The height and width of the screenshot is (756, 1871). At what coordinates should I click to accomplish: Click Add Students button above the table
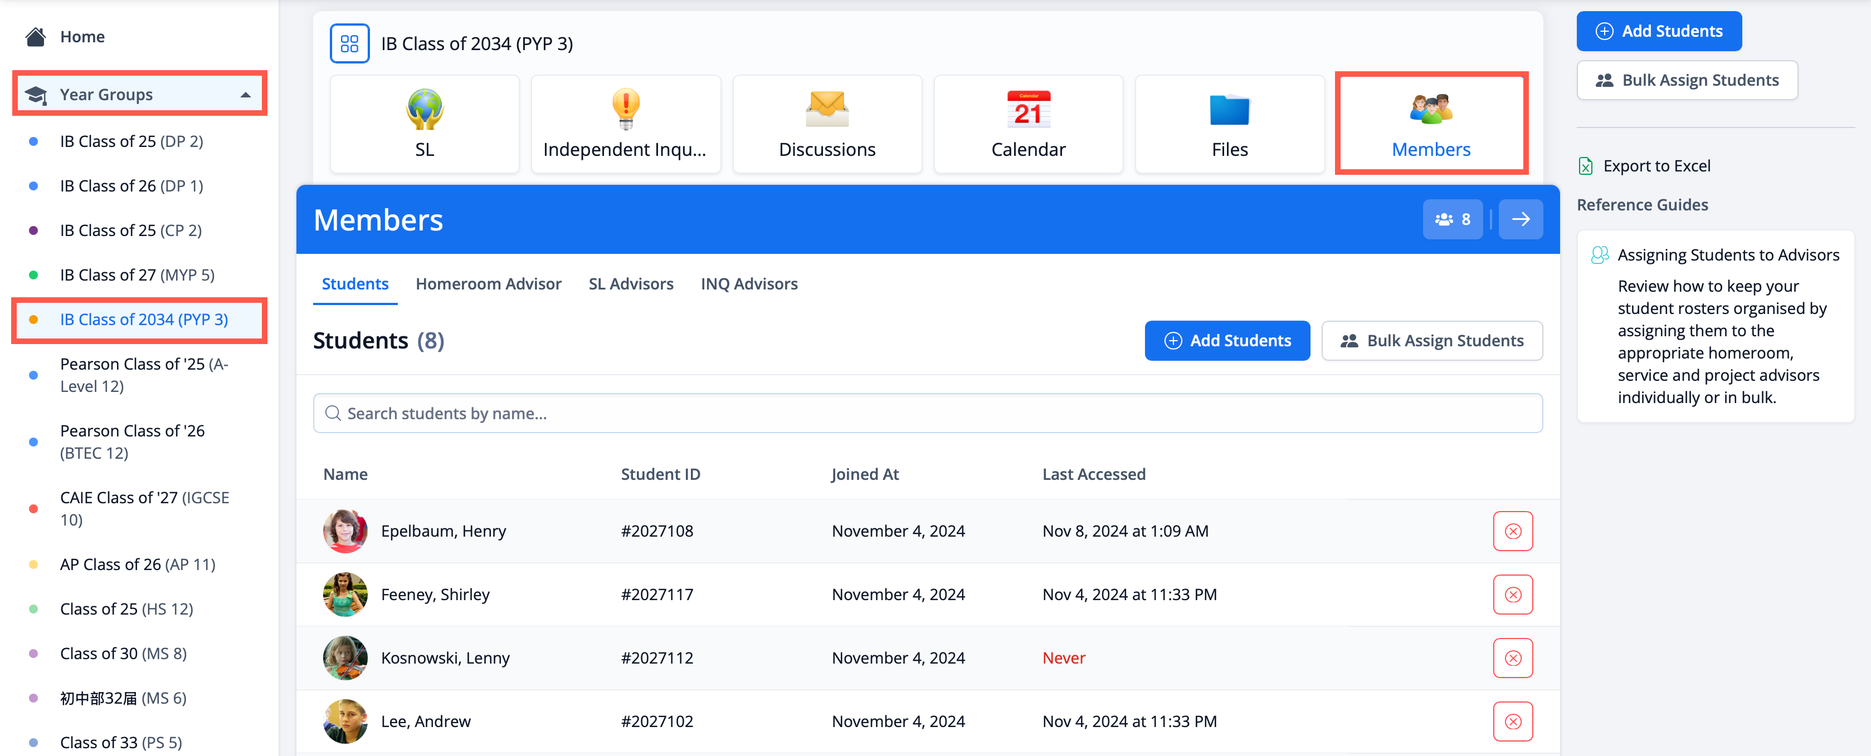coord(1227,340)
